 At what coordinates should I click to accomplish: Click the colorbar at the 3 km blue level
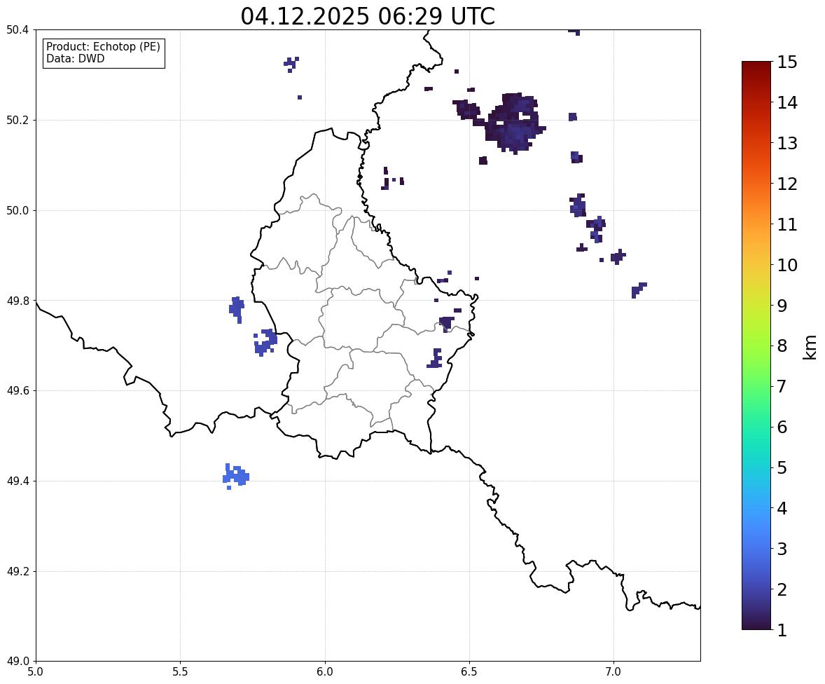point(756,548)
